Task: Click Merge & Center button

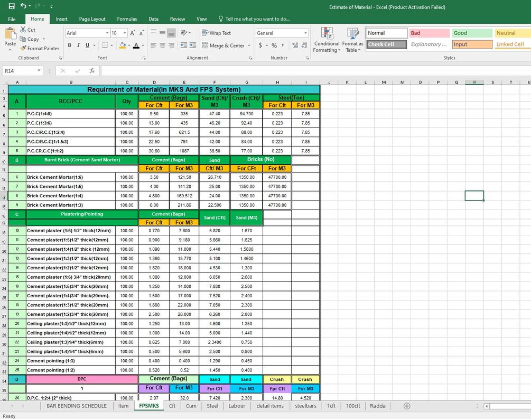Action: tap(223, 45)
